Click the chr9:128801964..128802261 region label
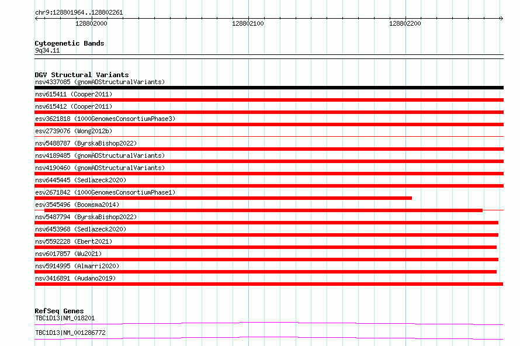This screenshot has height=346, width=520. [79, 12]
